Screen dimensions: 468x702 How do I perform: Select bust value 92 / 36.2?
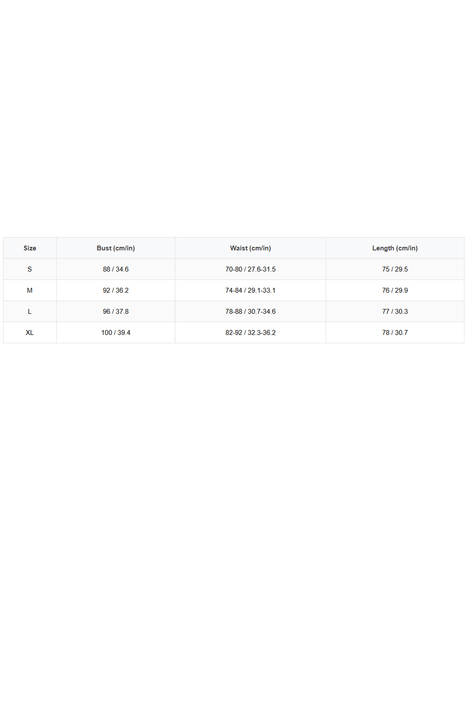pyautogui.click(x=116, y=290)
